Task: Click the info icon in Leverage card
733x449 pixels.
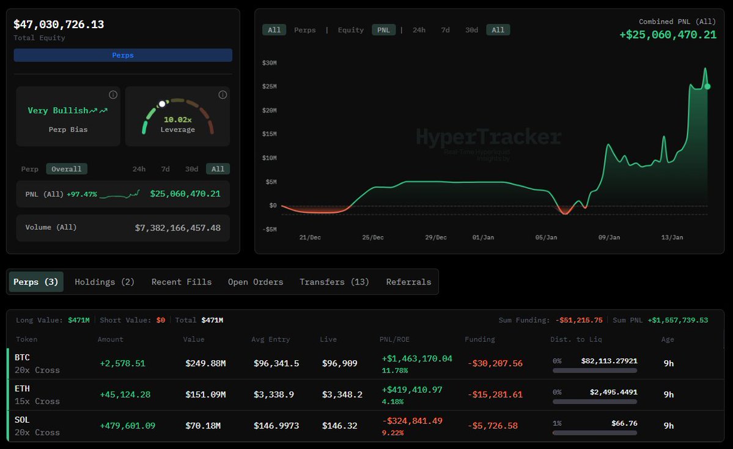Action: pos(223,95)
